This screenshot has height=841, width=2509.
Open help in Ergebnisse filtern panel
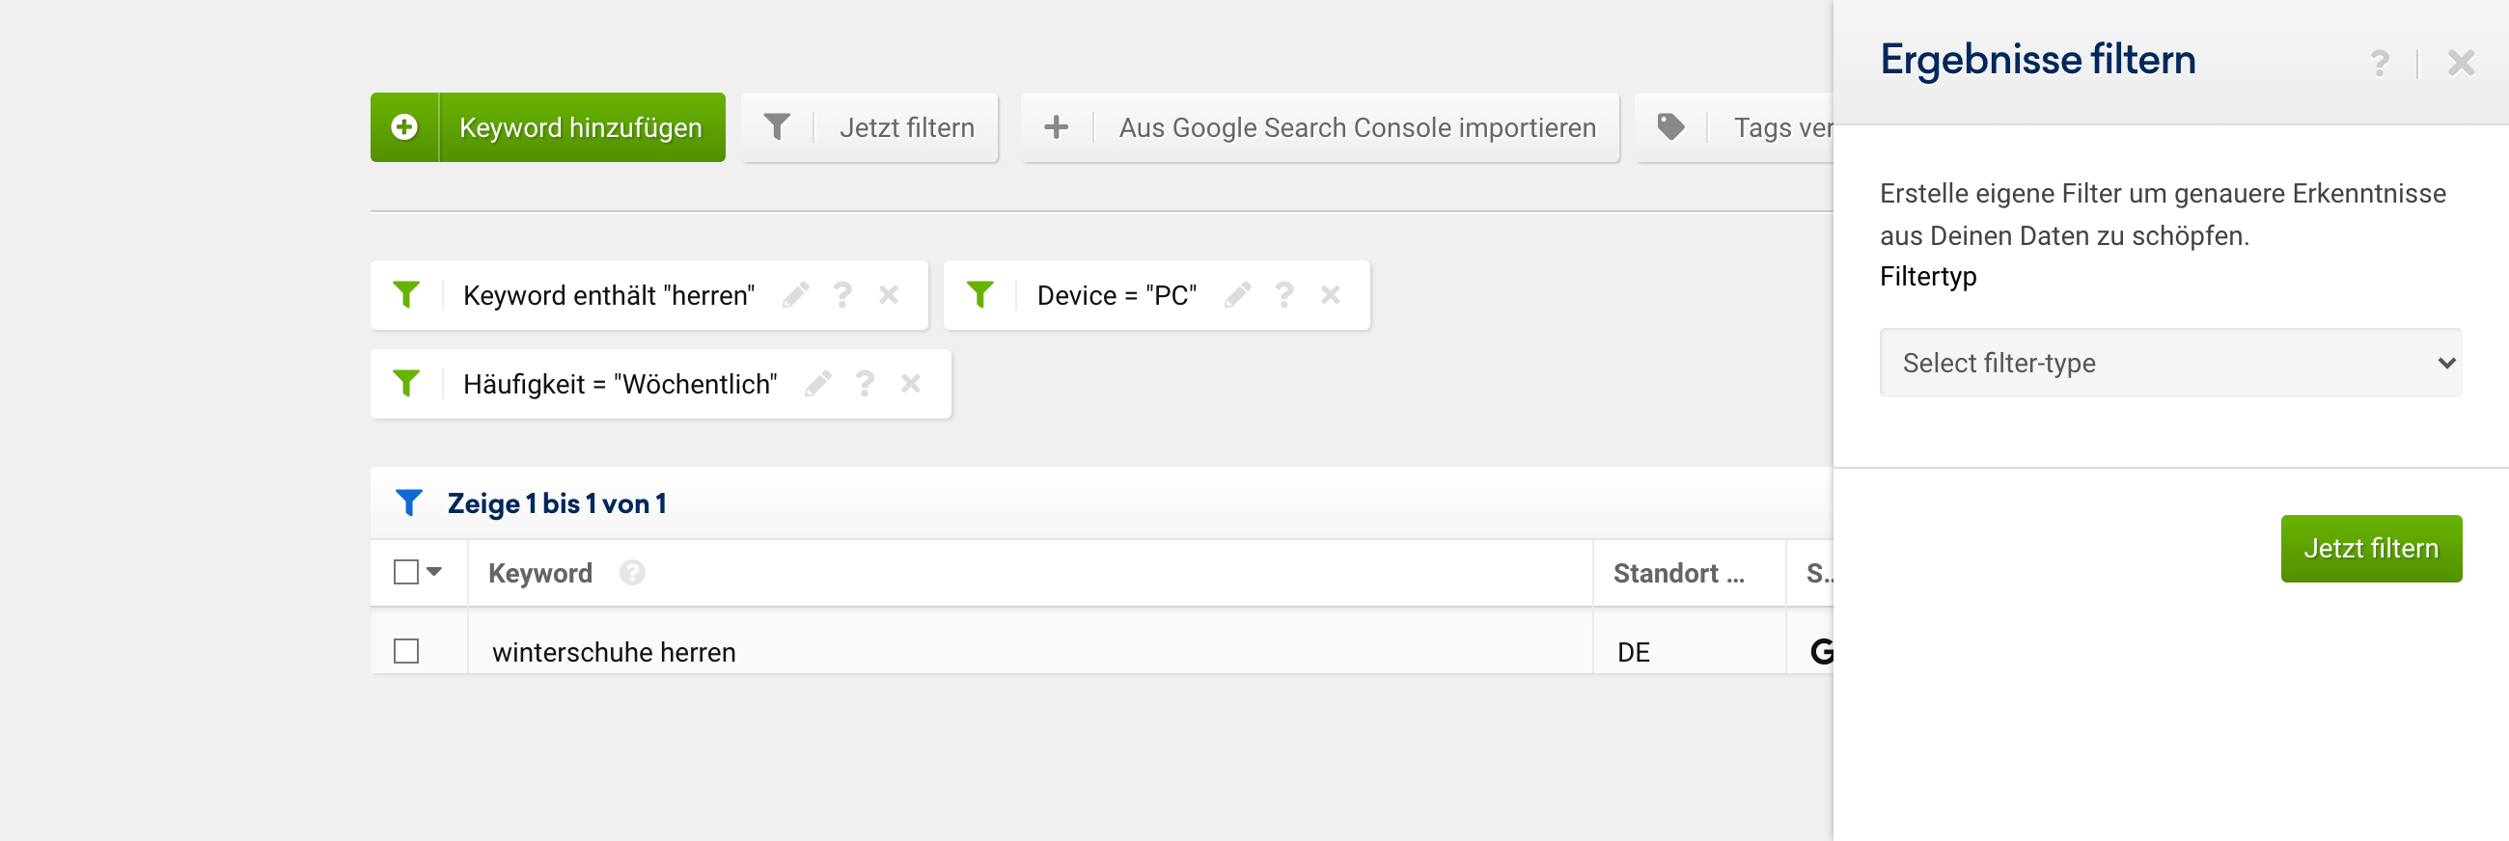click(x=2380, y=64)
